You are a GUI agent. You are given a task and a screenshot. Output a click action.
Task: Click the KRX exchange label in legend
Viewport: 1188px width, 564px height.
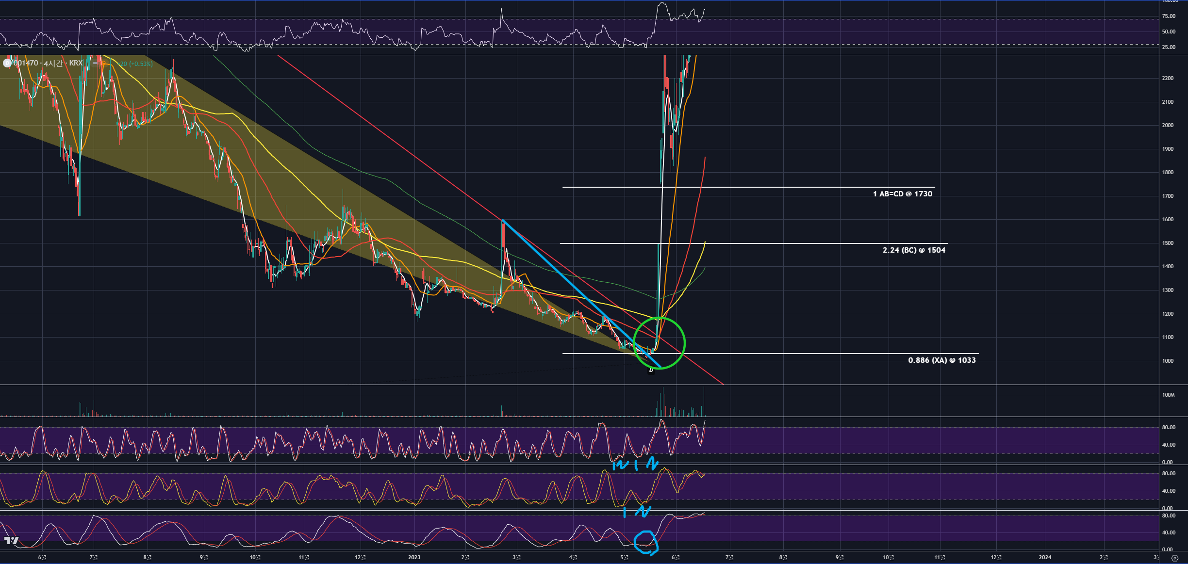tap(76, 63)
